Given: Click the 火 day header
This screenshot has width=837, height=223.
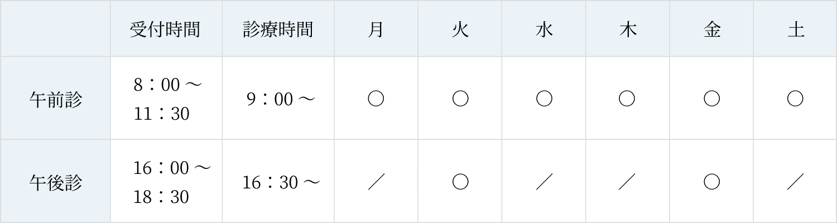Looking at the screenshot, I should (x=460, y=30).
